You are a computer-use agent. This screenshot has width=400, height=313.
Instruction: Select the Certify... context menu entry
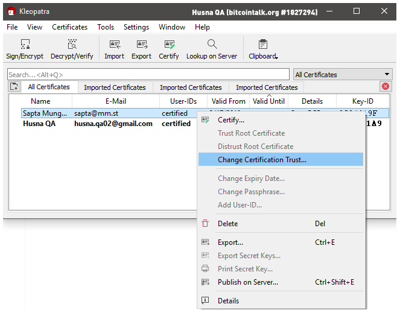[x=281, y=120]
